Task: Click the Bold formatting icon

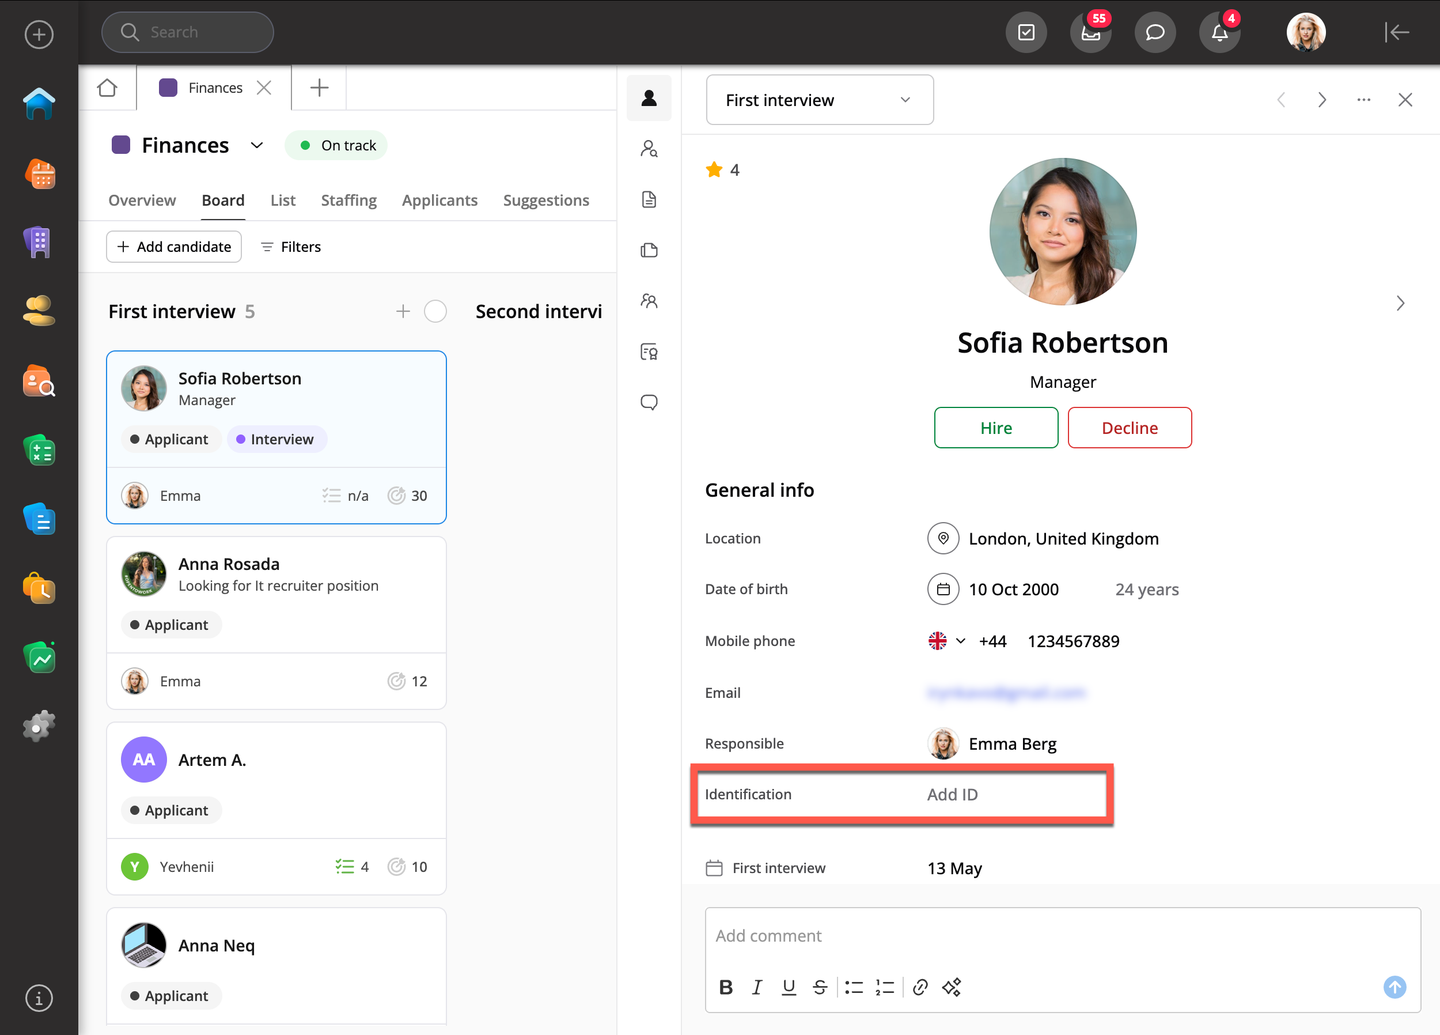Action: (726, 987)
